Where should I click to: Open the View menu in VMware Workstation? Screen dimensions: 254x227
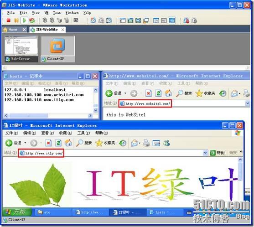point(36,13)
